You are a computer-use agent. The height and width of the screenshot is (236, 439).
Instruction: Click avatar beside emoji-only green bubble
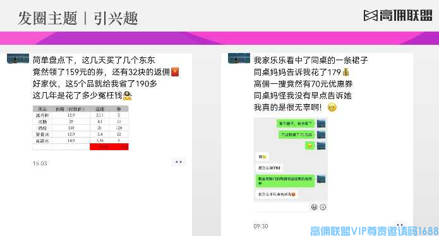point(321,146)
